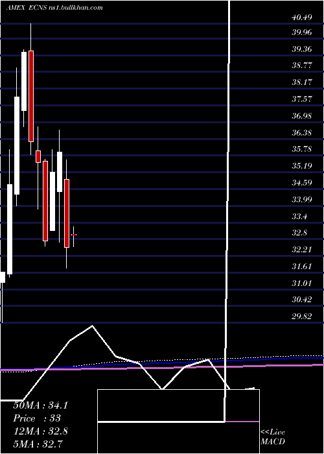This screenshot has width=324, height=454.
Task: Click the <<Live MACD label
Action: 273,437
